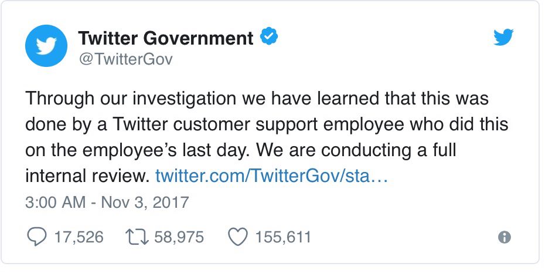
Task: Open the @TwitterGov handle
Action: pos(125,59)
